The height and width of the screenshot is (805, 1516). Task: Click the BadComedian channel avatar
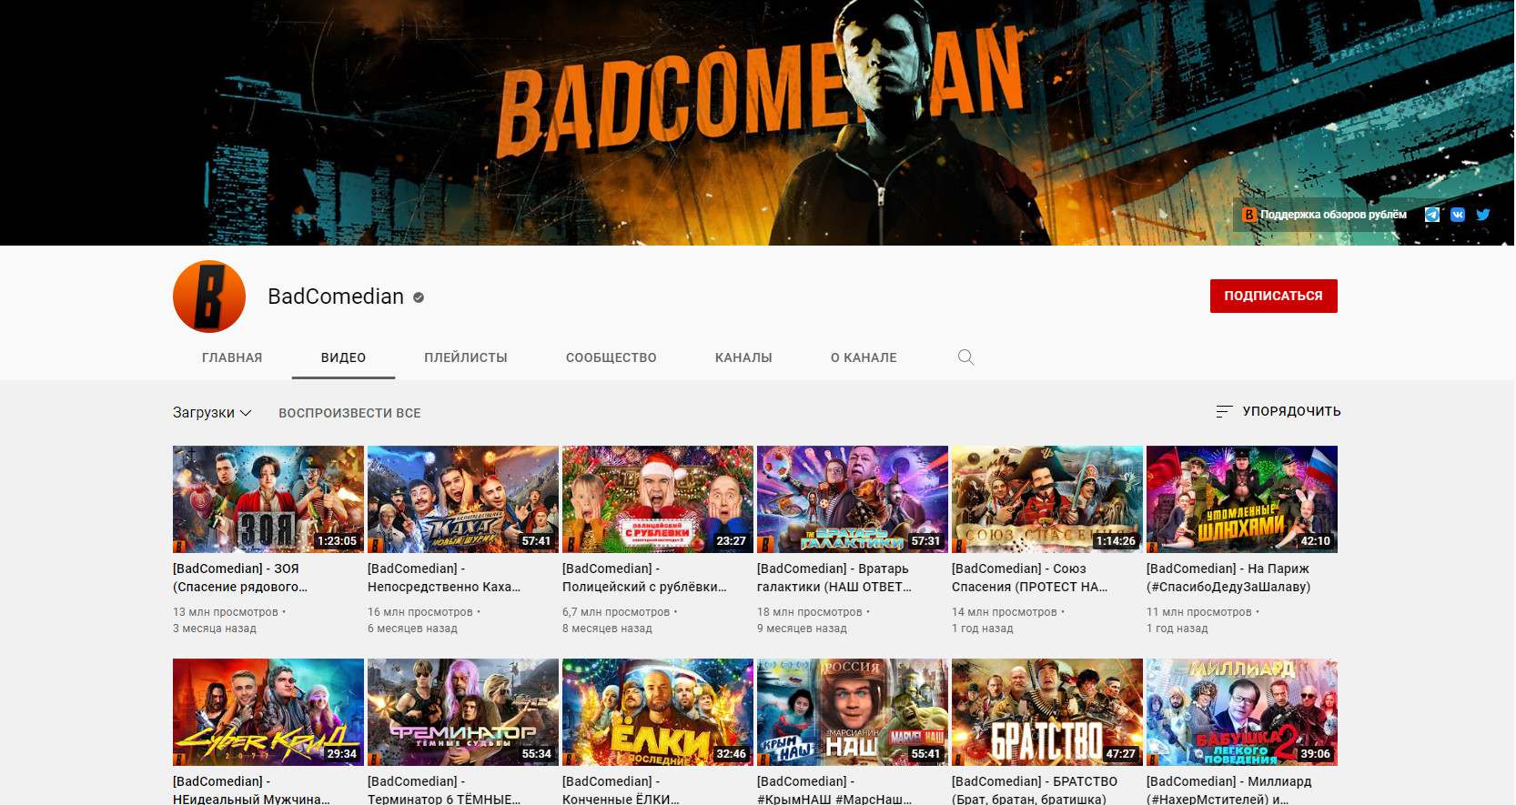[x=209, y=297]
